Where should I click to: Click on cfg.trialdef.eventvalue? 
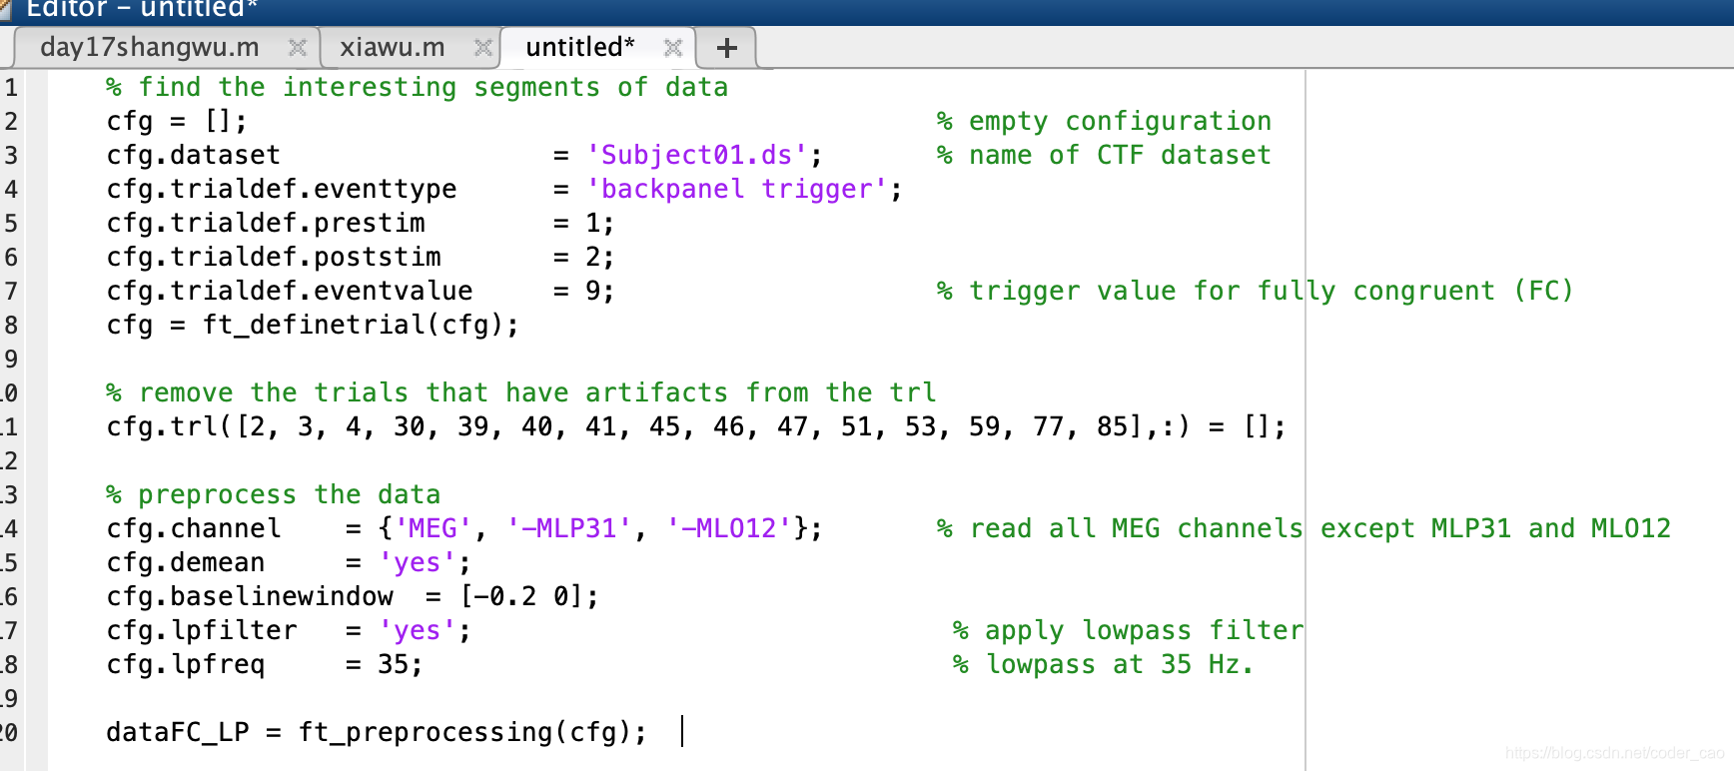tap(290, 291)
